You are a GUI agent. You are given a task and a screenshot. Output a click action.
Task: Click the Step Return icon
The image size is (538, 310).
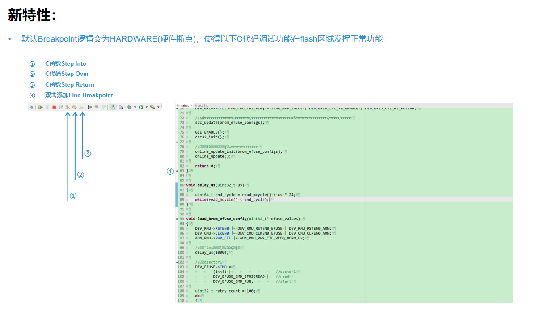coord(82,107)
